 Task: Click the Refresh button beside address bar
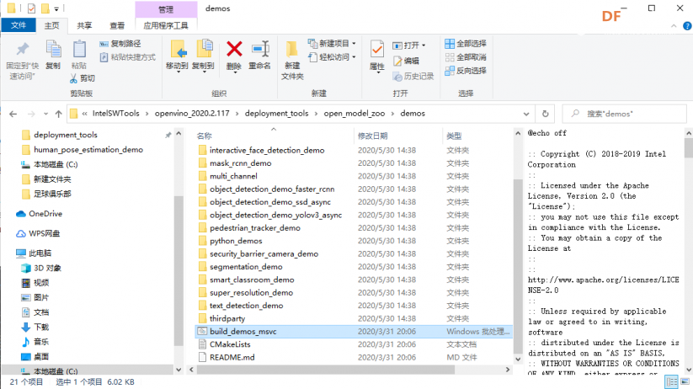click(546, 114)
